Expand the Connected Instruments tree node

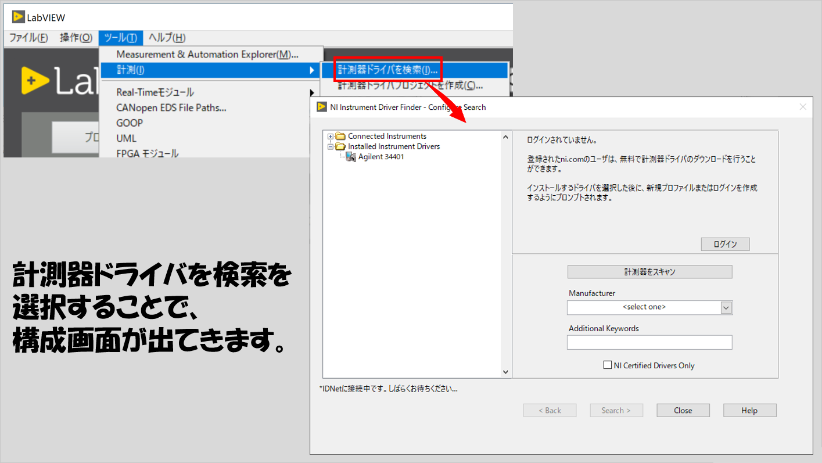331,137
